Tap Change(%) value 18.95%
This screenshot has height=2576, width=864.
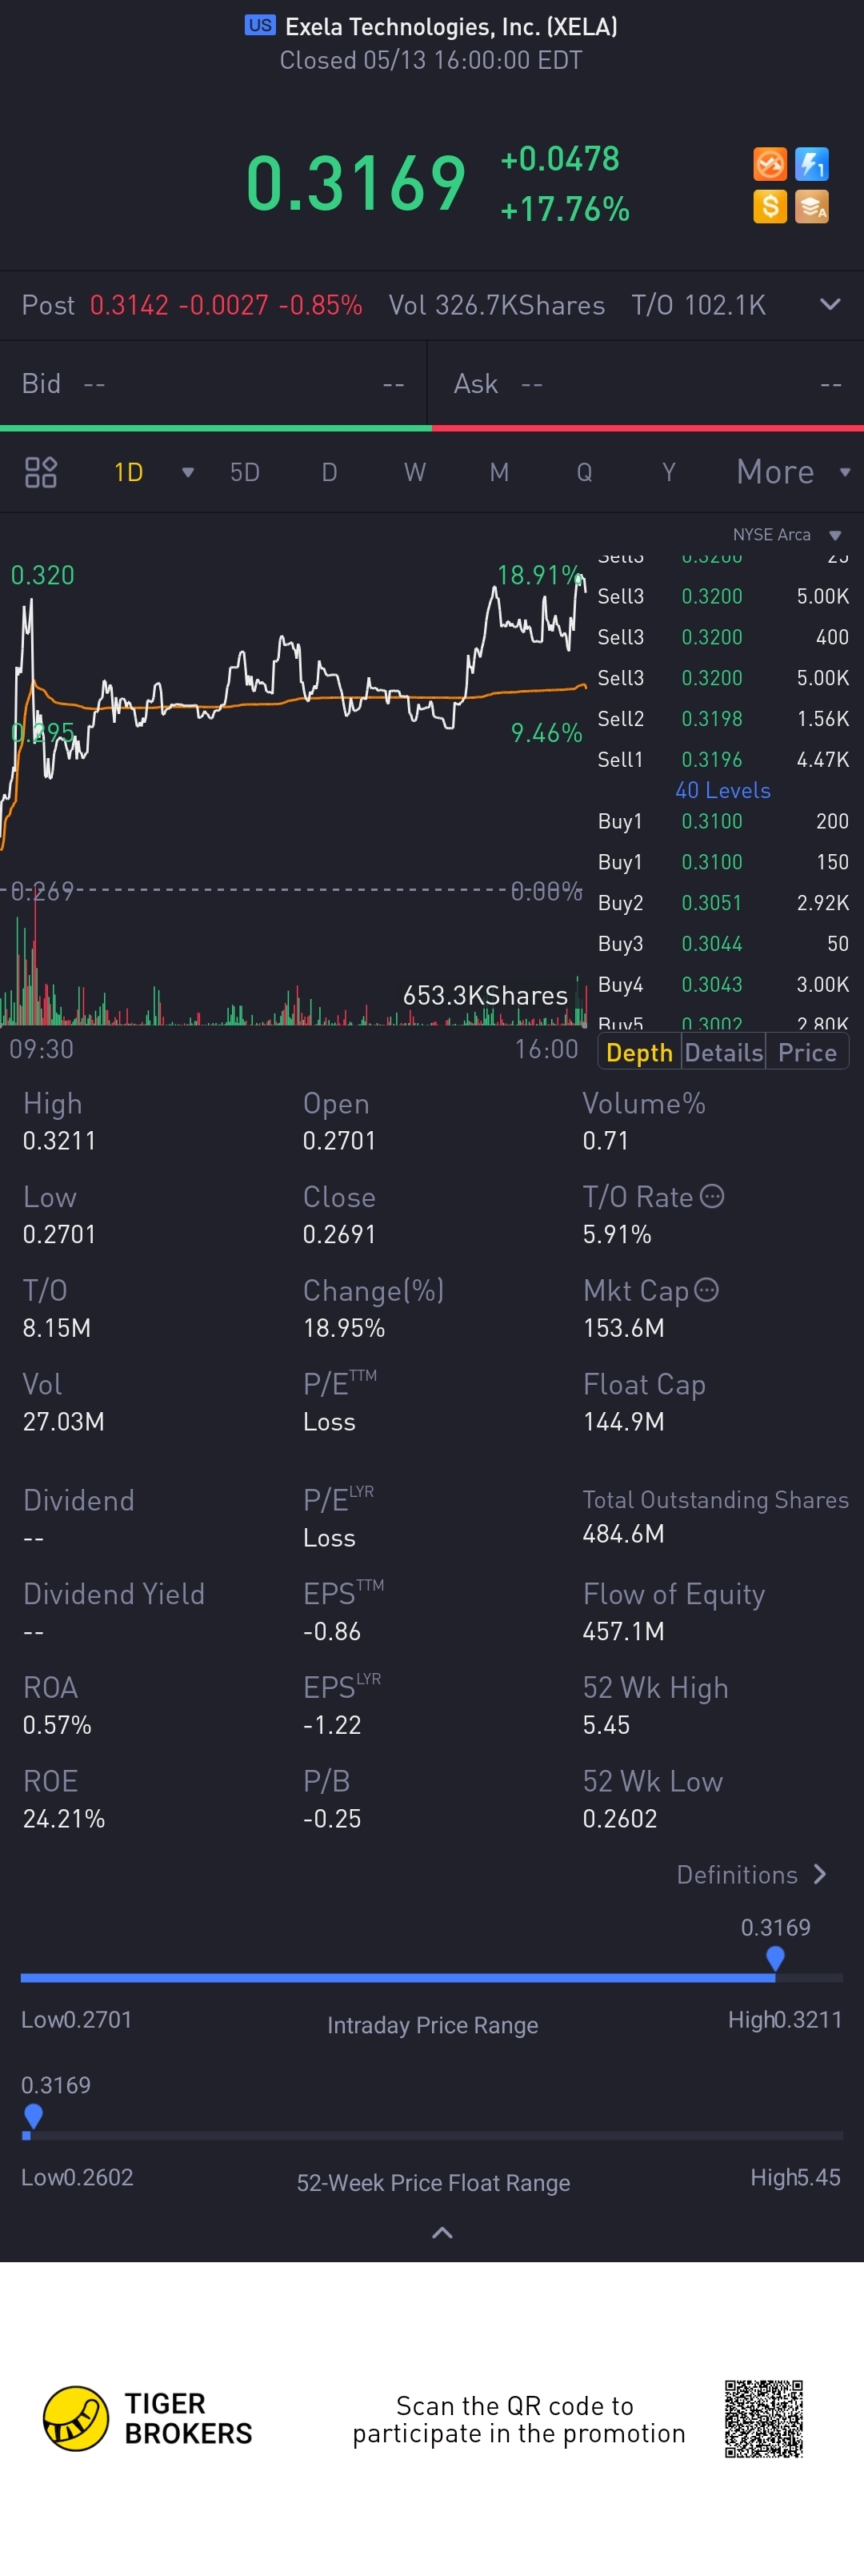coord(344,1328)
